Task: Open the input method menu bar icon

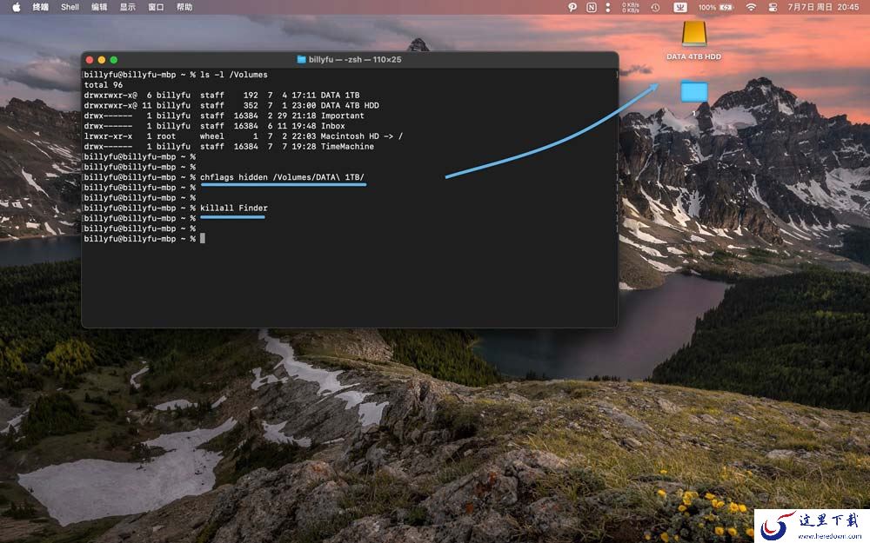Action: tap(679, 7)
